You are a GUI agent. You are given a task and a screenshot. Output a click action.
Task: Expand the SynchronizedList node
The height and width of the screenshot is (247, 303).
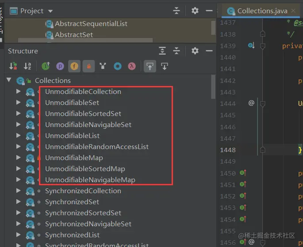point(19,235)
